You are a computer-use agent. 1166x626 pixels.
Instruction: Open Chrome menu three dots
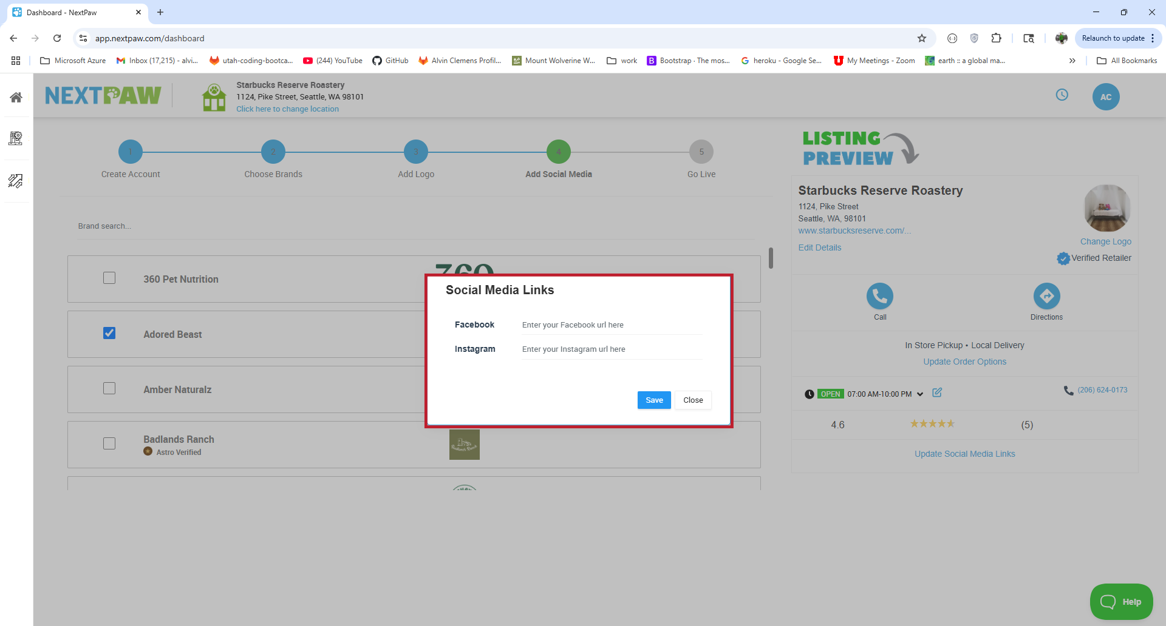(1153, 38)
